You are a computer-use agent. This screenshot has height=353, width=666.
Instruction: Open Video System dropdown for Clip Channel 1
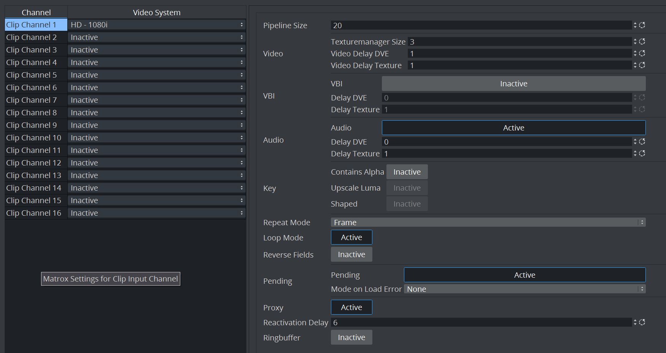pos(156,25)
